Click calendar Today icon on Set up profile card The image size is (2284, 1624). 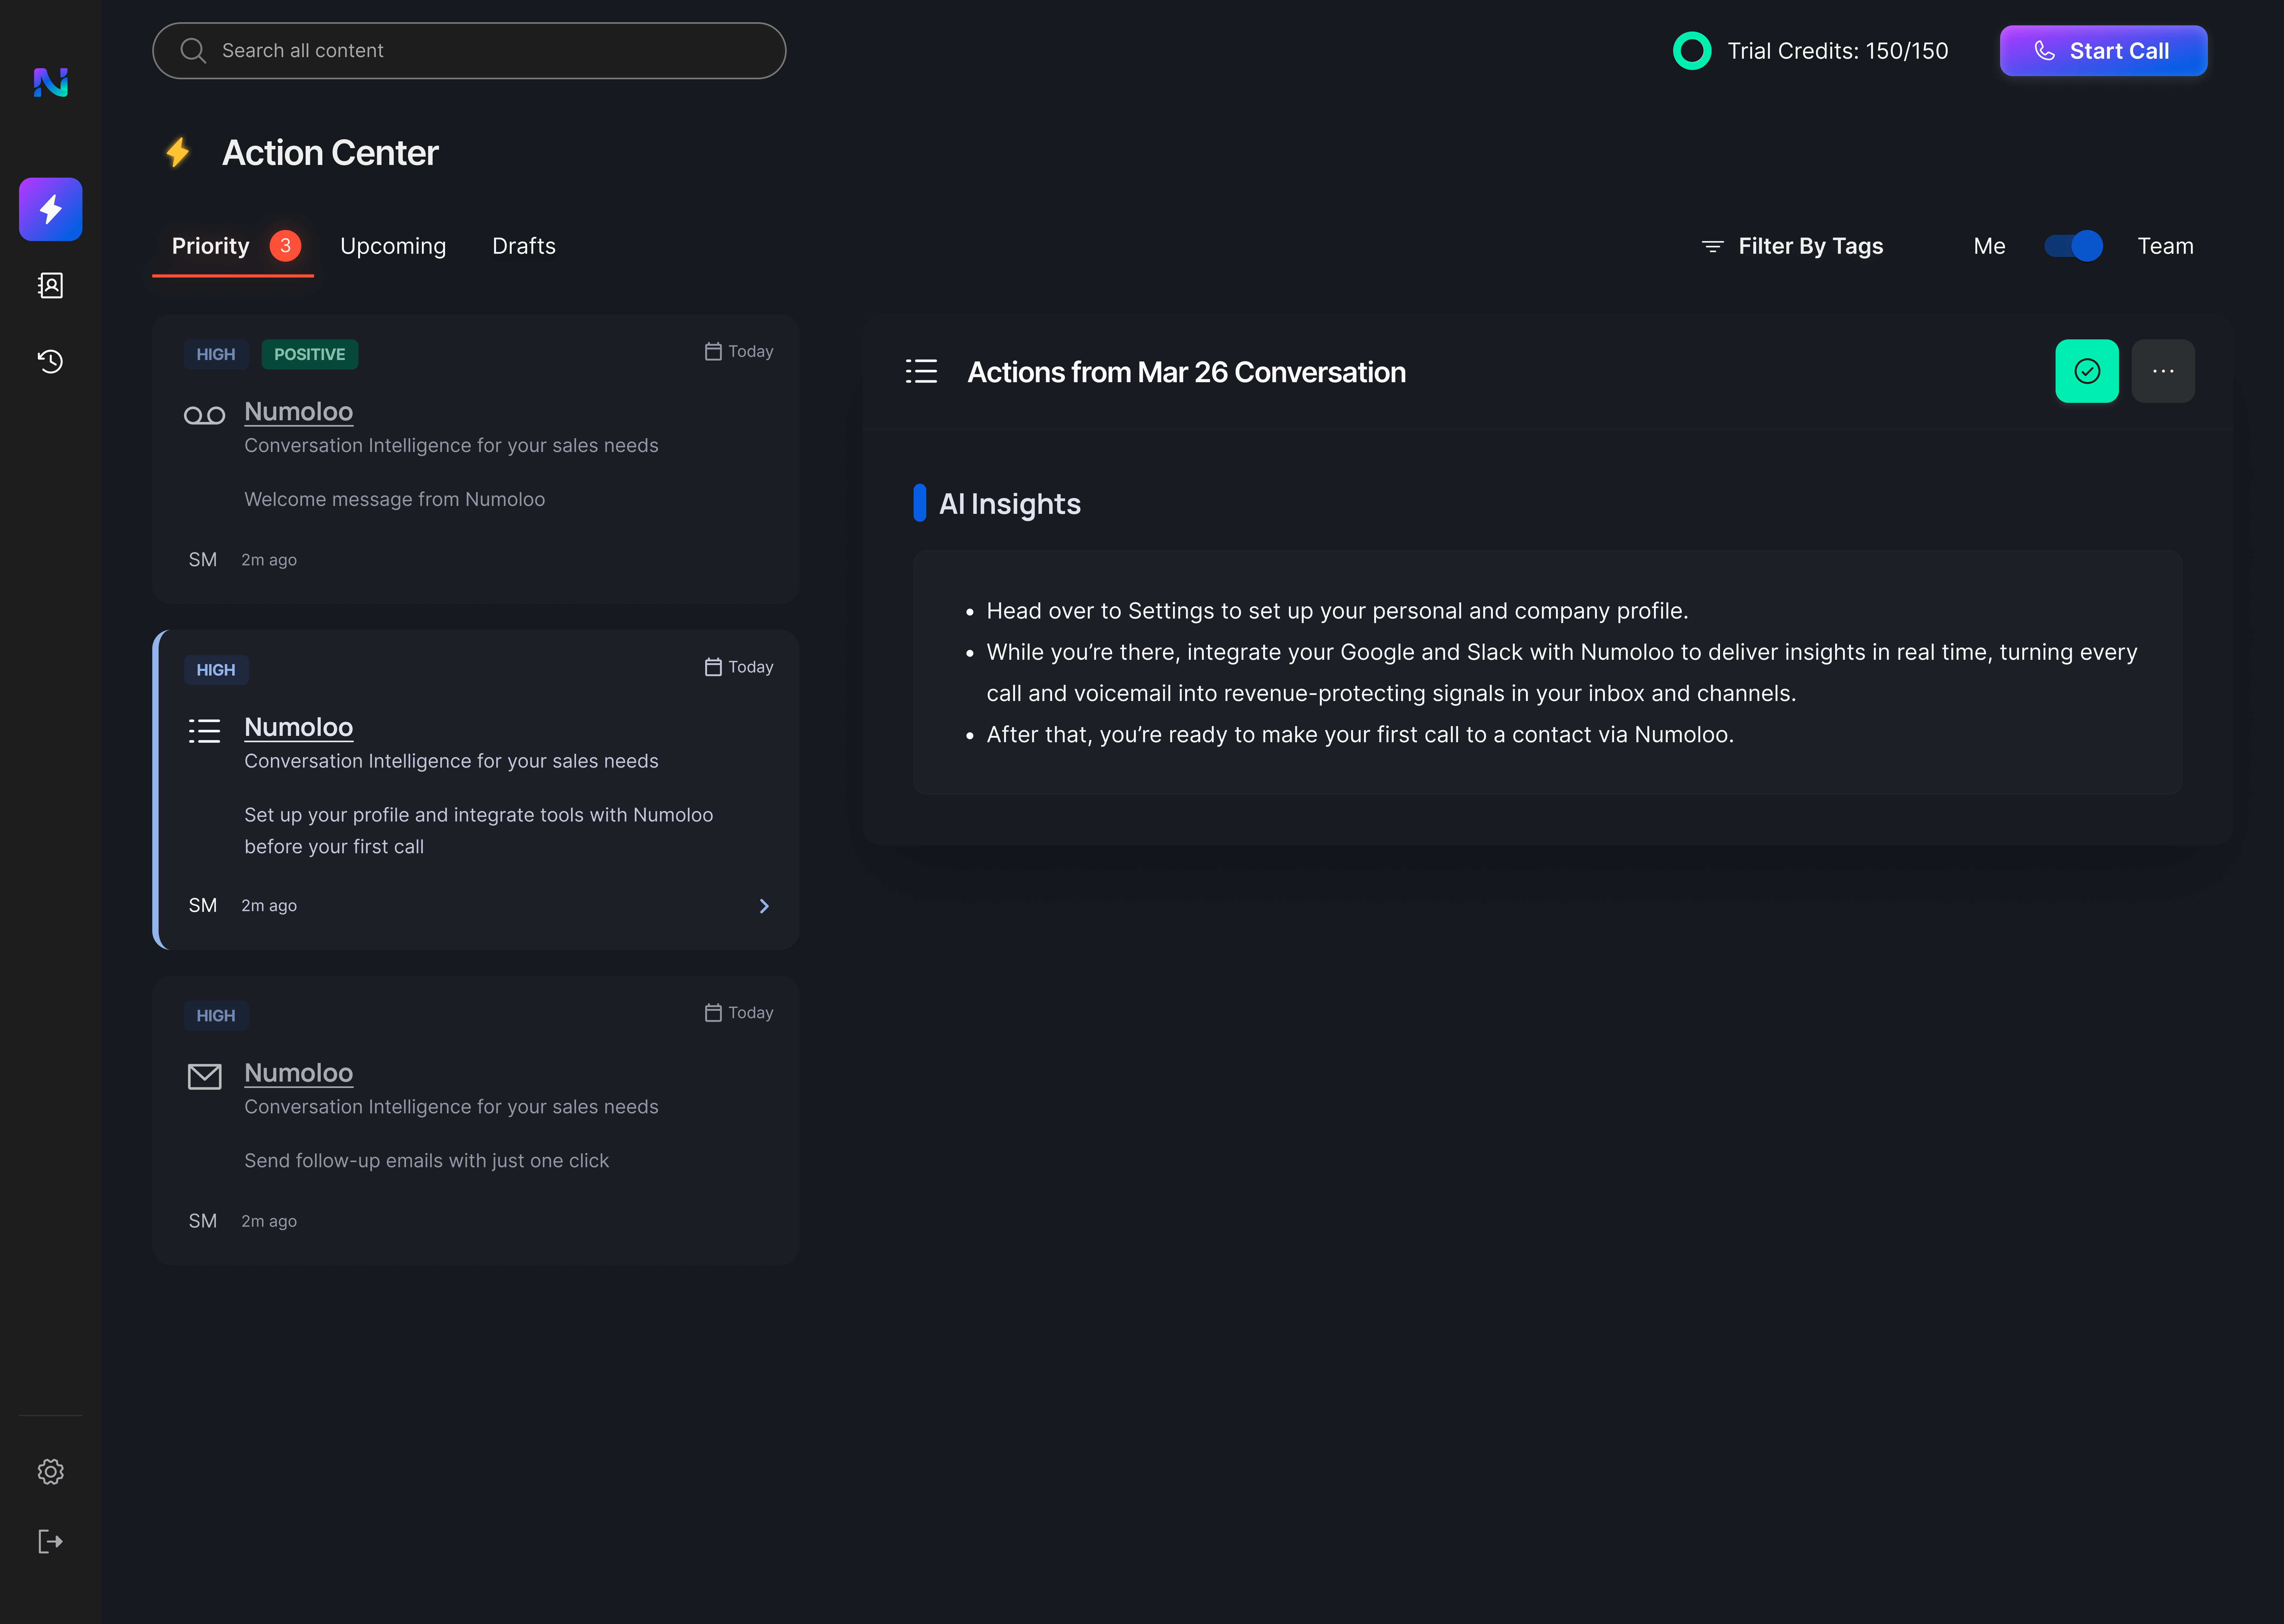pyautogui.click(x=713, y=667)
